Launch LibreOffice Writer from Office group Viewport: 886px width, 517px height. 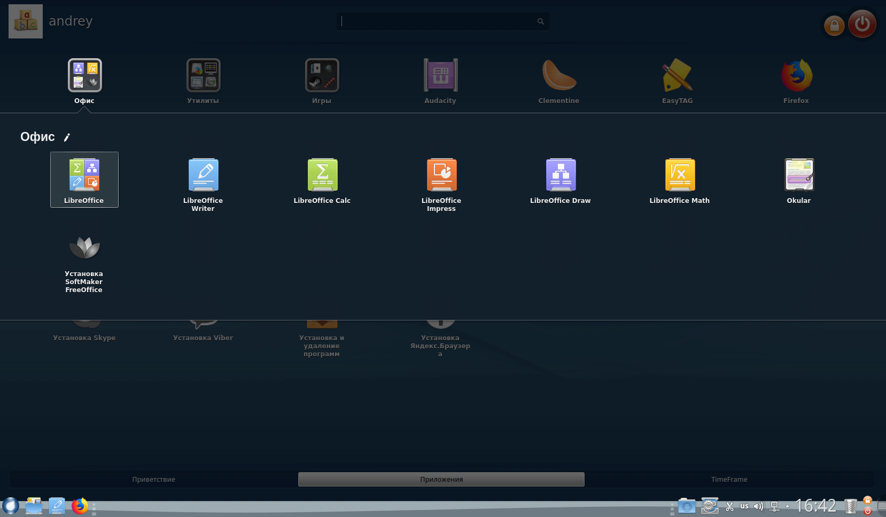coord(203,175)
